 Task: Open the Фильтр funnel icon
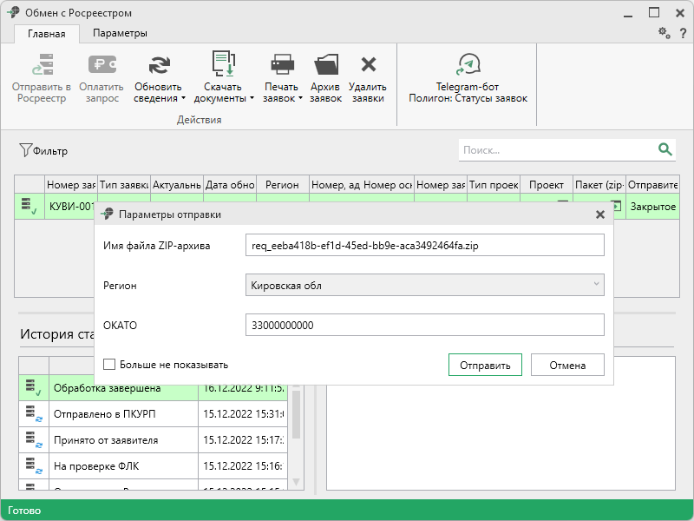(x=25, y=150)
